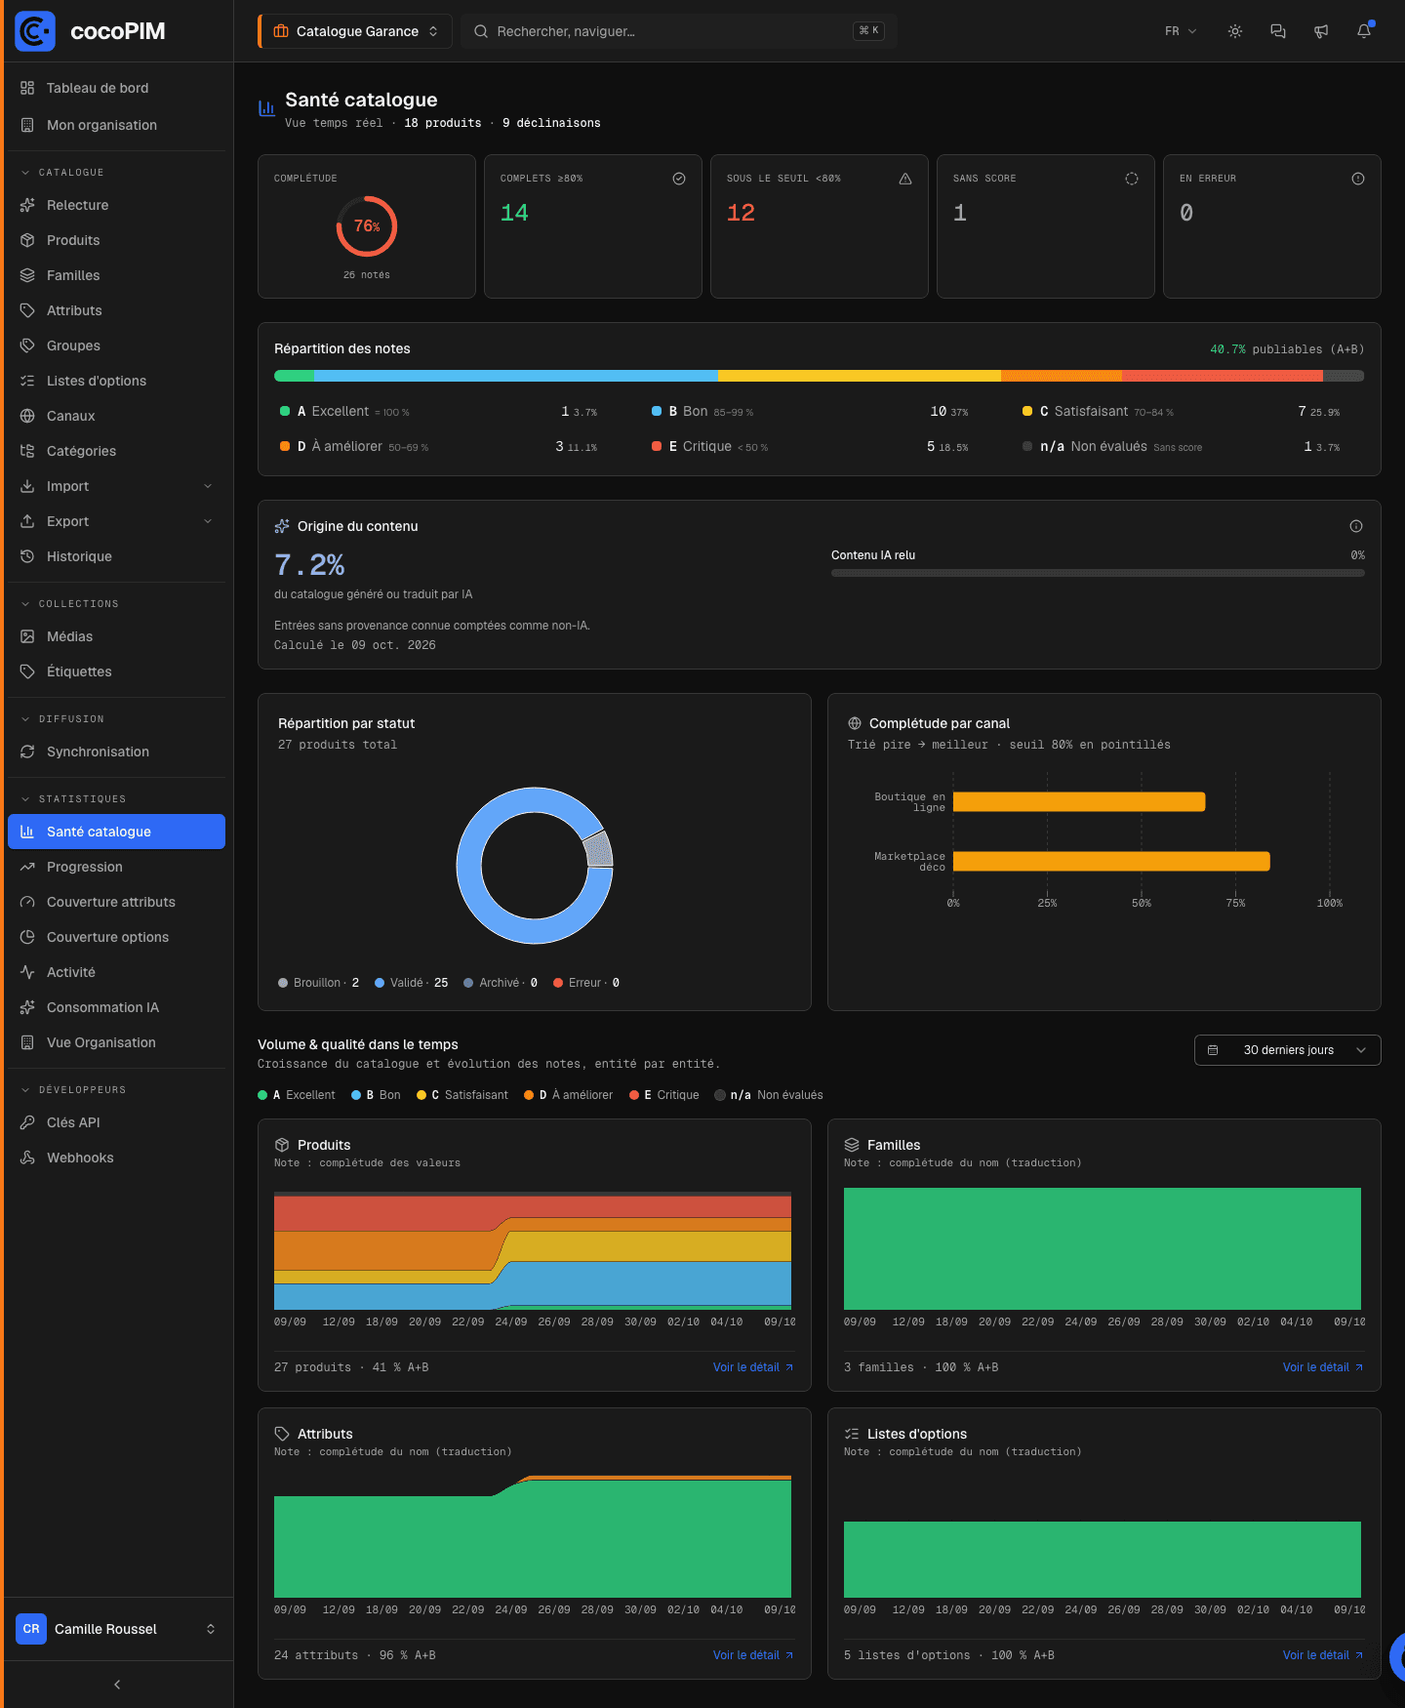This screenshot has height=1708, width=1405.
Task: Open Voir le détail for Listes d'options
Action: (1323, 1655)
